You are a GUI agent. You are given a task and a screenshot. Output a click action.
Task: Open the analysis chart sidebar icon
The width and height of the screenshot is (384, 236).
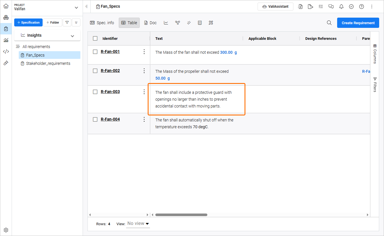tap(6, 40)
